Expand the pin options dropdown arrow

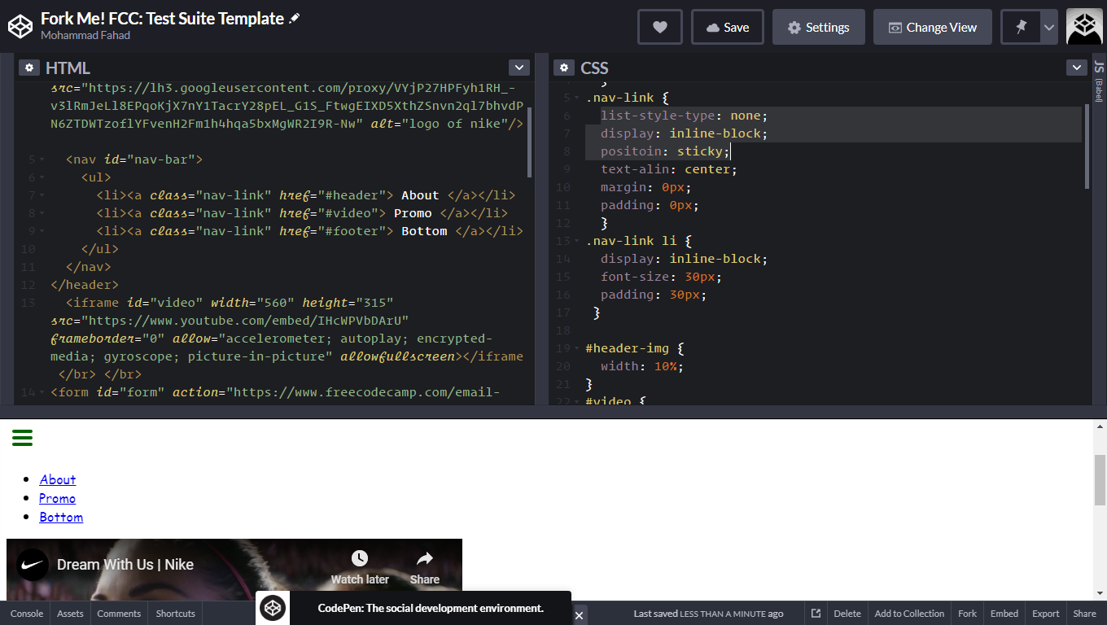[x=1049, y=26]
